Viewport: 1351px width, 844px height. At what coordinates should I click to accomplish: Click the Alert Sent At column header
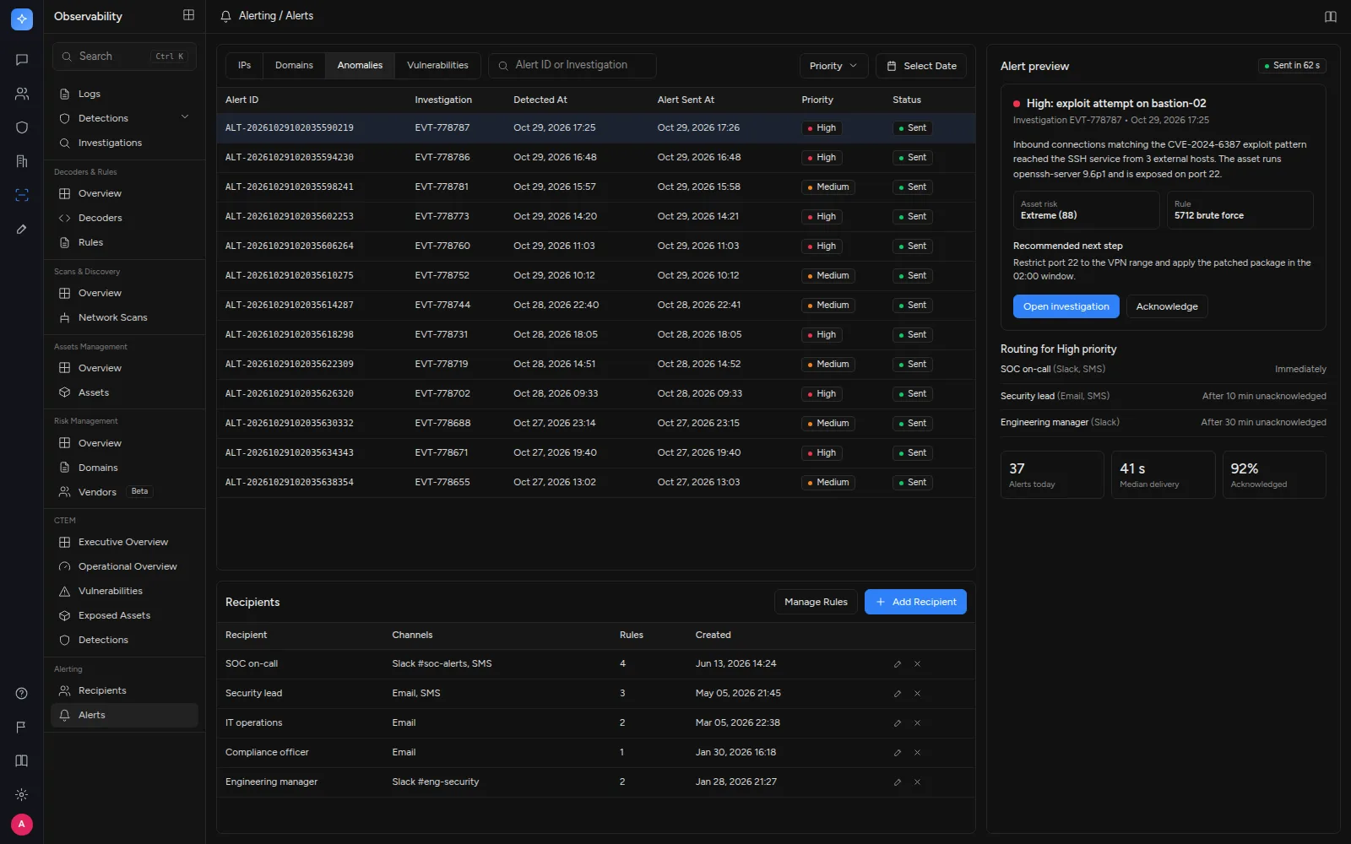pyautogui.click(x=686, y=100)
